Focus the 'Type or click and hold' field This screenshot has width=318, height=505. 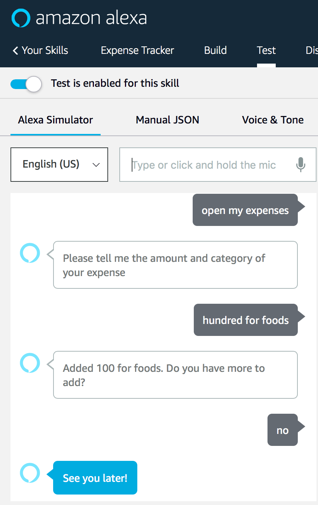tap(210, 165)
